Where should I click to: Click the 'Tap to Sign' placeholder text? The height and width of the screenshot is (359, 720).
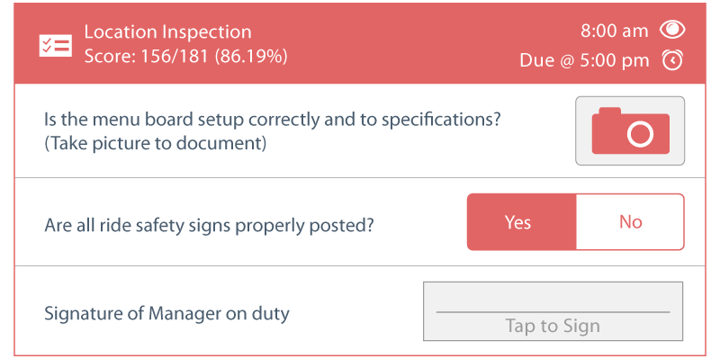[553, 327]
